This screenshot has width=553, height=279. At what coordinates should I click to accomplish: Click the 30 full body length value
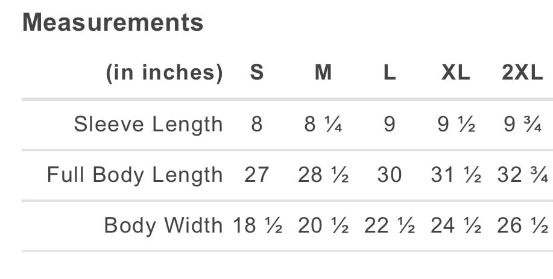(x=390, y=175)
